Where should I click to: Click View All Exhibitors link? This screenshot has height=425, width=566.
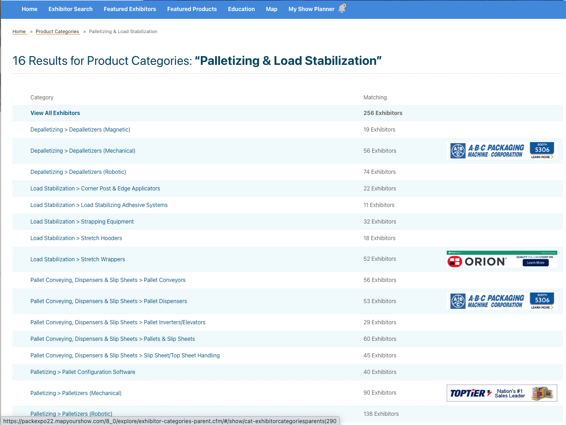pyautogui.click(x=55, y=113)
